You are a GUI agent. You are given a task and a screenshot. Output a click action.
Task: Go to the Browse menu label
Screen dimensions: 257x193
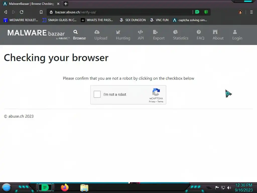pos(80,38)
